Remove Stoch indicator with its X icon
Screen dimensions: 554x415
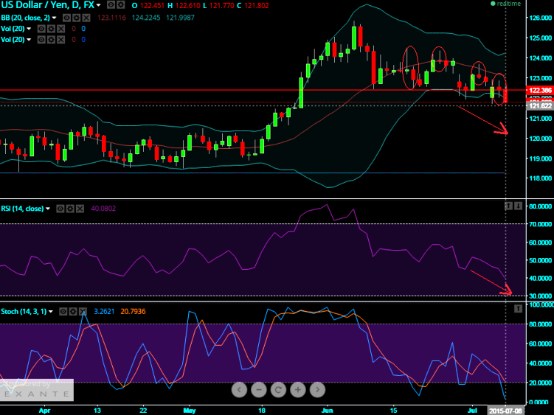[x=83, y=312]
